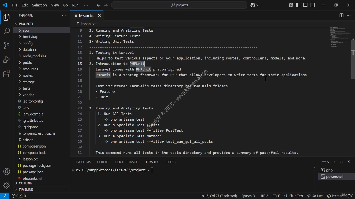
Task: Switch to the DEBUG CONSOLE tab
Action: [127, 162]
